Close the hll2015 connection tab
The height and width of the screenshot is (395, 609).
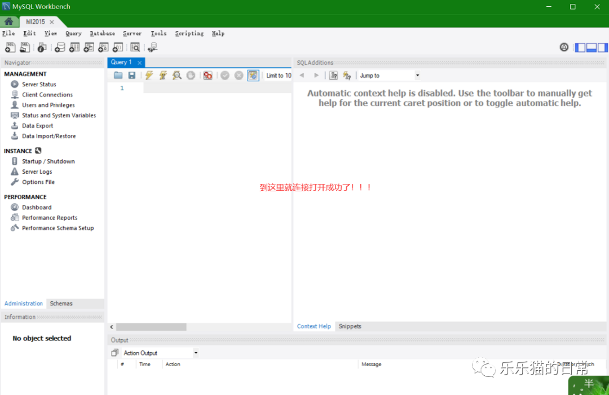[x=52, y=22]
